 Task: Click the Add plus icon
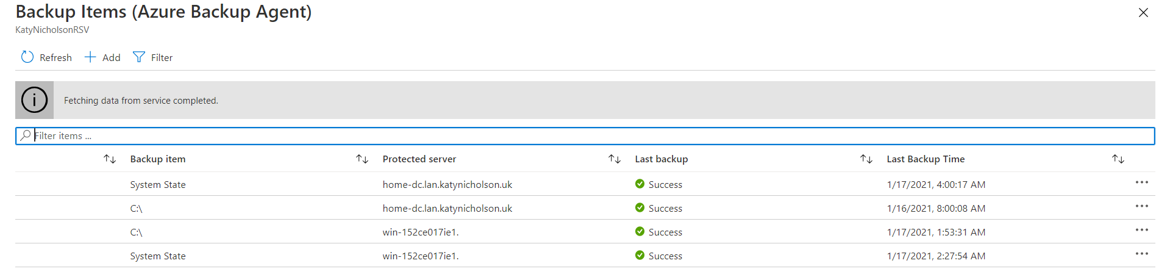tap(90, 57)
